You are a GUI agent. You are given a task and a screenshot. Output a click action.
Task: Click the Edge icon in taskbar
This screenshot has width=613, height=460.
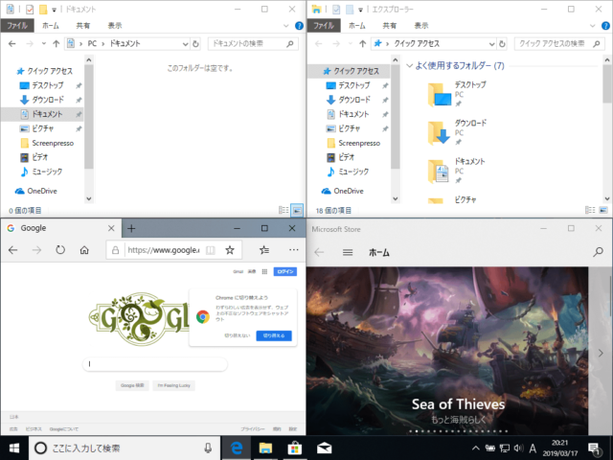tap(237, 448)
